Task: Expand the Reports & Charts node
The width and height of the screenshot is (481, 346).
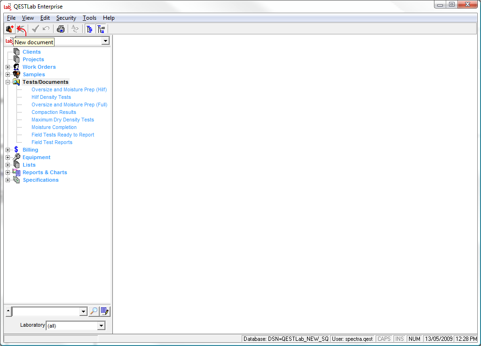Action: pos(8,172)
